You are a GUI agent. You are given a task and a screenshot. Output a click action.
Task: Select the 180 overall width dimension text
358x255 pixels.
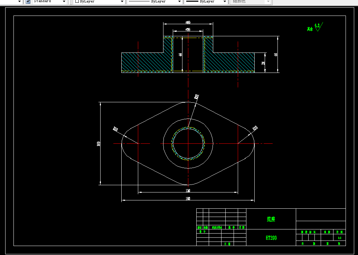coord(188,199)
